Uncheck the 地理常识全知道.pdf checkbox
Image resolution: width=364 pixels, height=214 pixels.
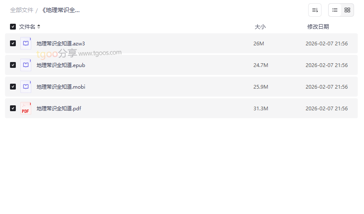click(13, 108)
